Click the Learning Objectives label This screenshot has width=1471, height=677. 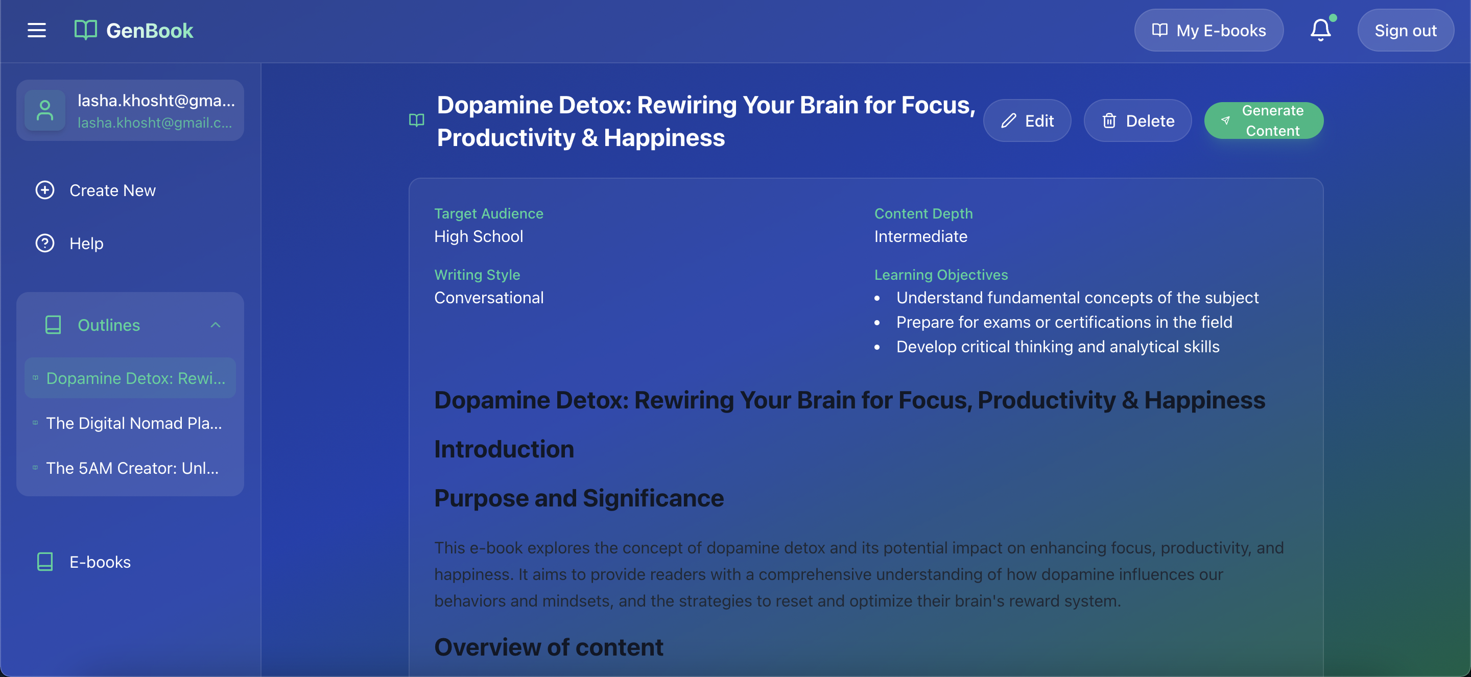pyautogui.click(x=941, y=275)
